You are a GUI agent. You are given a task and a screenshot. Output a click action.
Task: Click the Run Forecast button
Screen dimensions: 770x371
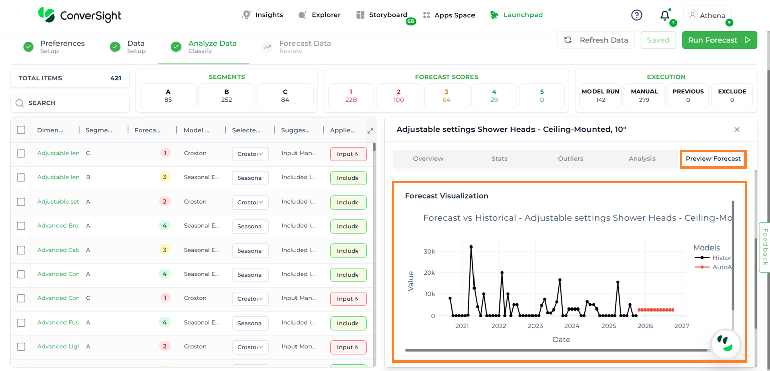point(719,40)
